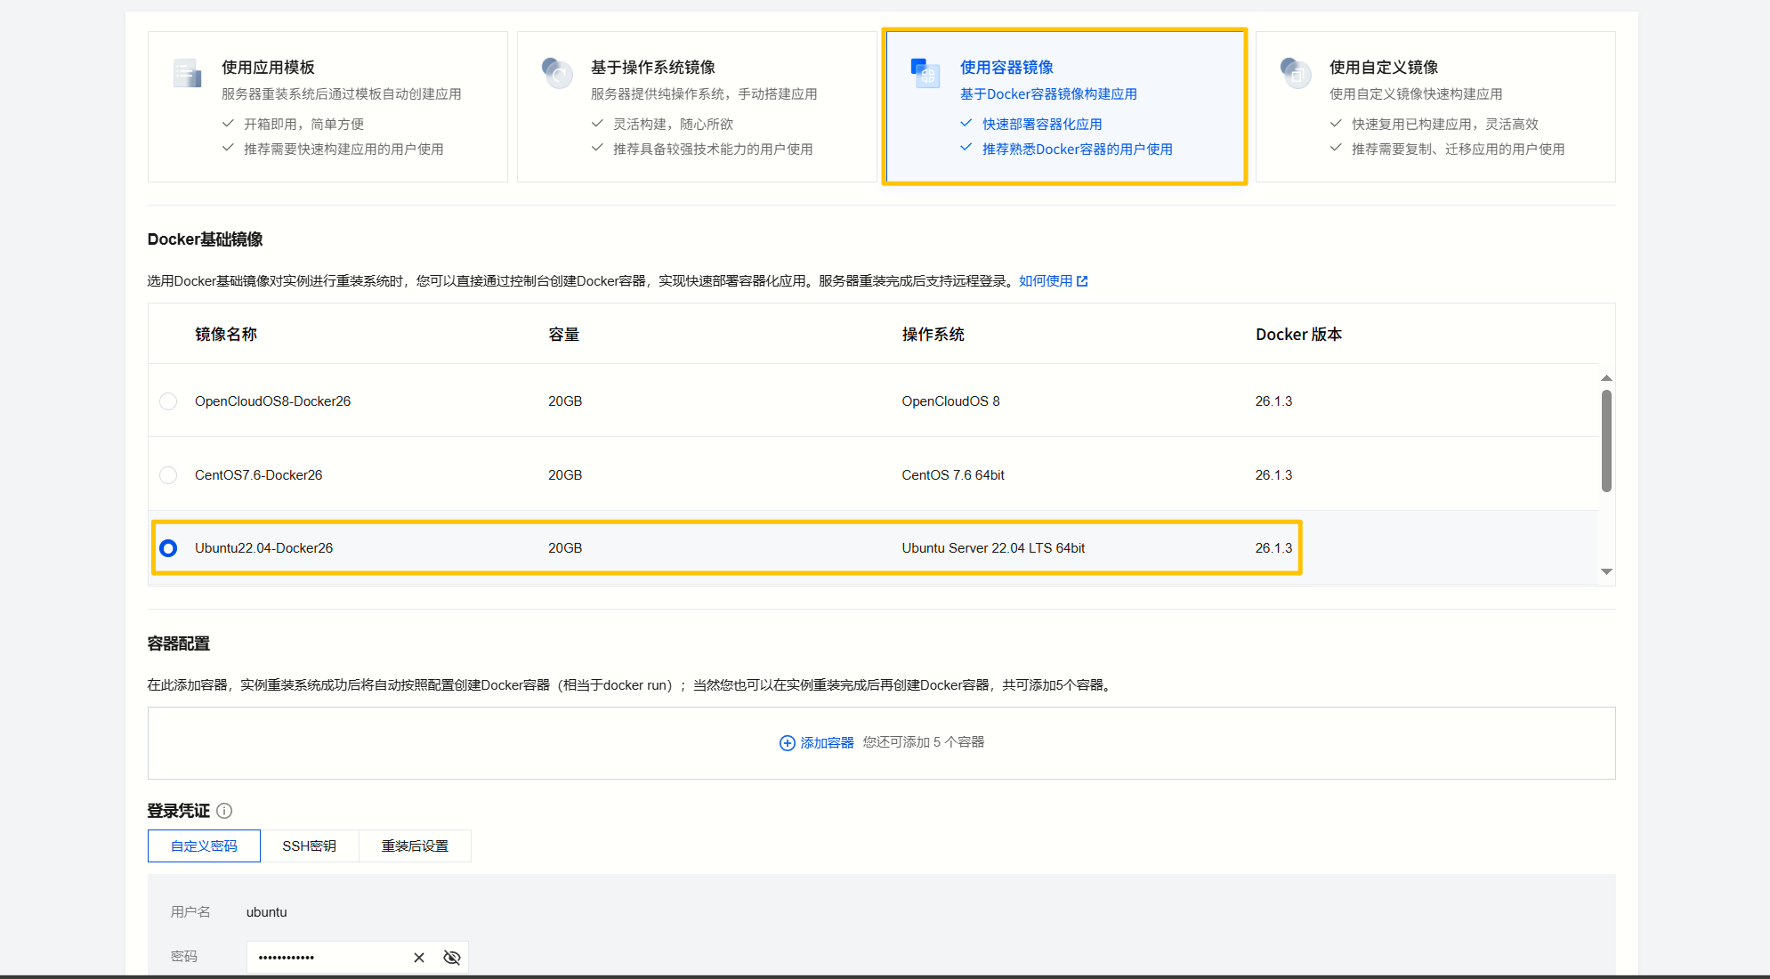Viewport: 1770px width, 979px height.
Task: Switch to the 重装后设置 tab
Action: [415, 846]
